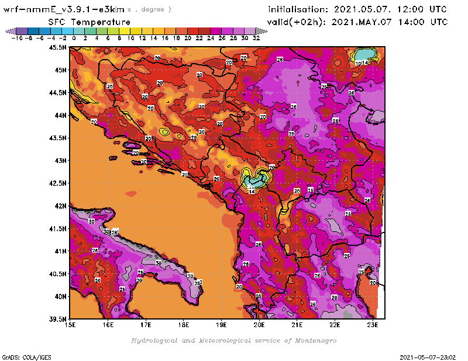This screenshot has width=468, height=361.
Task: Select the green legend swatch between 2 and 4
Action: tap(91, 31)
